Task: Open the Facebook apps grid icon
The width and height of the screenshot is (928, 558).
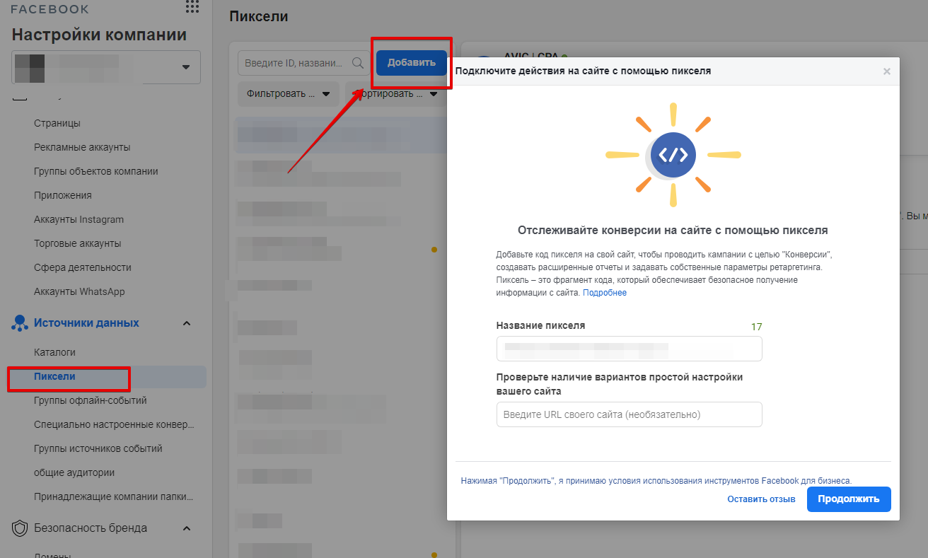Action: coord(192,8)
